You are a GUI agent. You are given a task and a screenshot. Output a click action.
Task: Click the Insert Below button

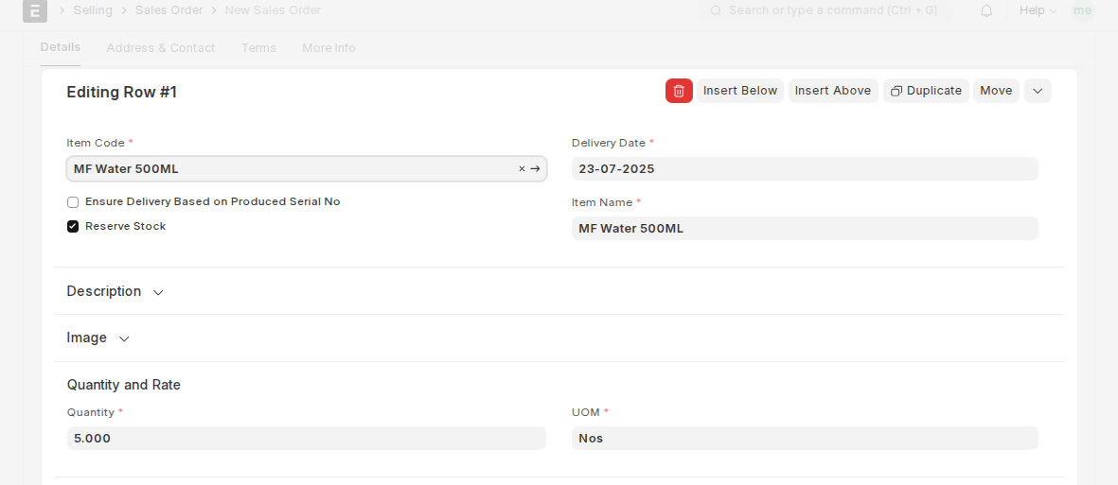coord(740,91)
